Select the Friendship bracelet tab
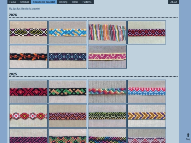This screenshot has width=191, height=143. [x=44, y=2]
